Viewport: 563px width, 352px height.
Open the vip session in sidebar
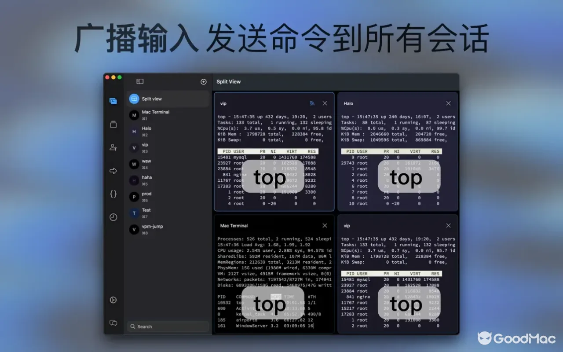(168, 148)
